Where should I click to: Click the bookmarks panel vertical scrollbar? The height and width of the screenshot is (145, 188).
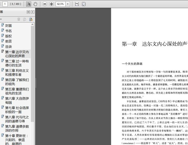click(32, 74)
